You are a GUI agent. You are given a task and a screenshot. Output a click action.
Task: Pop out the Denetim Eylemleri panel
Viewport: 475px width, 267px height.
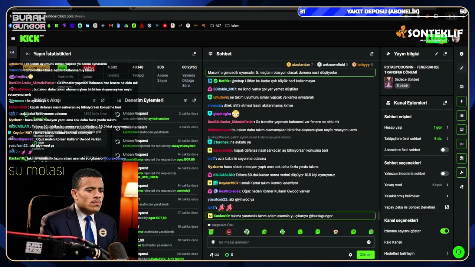point(194,100)
